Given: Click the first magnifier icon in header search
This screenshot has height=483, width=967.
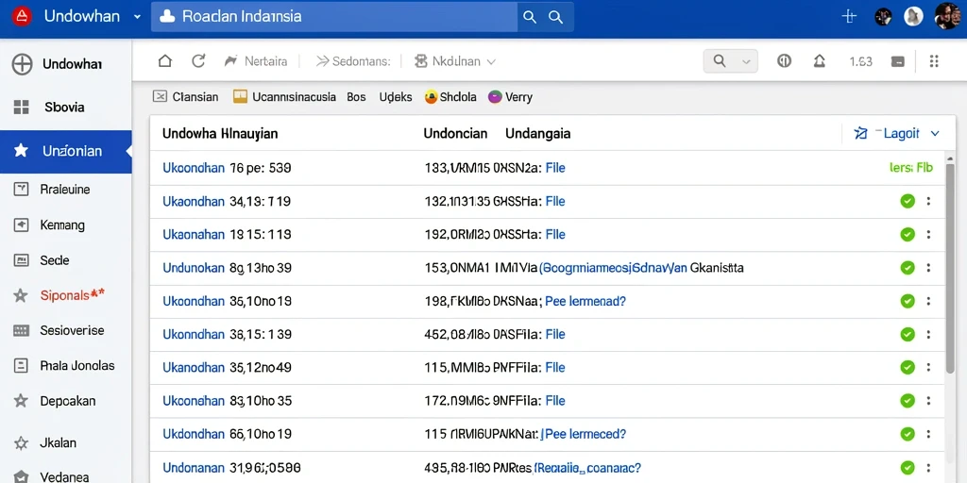Looking at the screenshot, I should coord(530,17).
